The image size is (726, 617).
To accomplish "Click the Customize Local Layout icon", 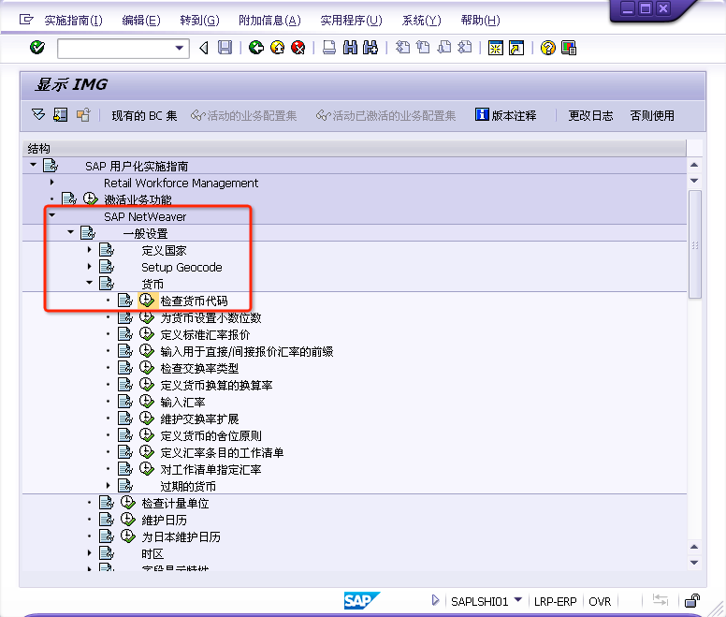I will (x=569, y=48).
